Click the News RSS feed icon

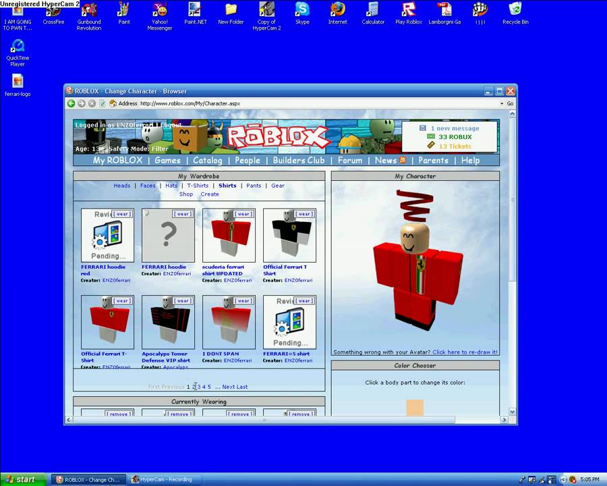(x=403, y=160)
